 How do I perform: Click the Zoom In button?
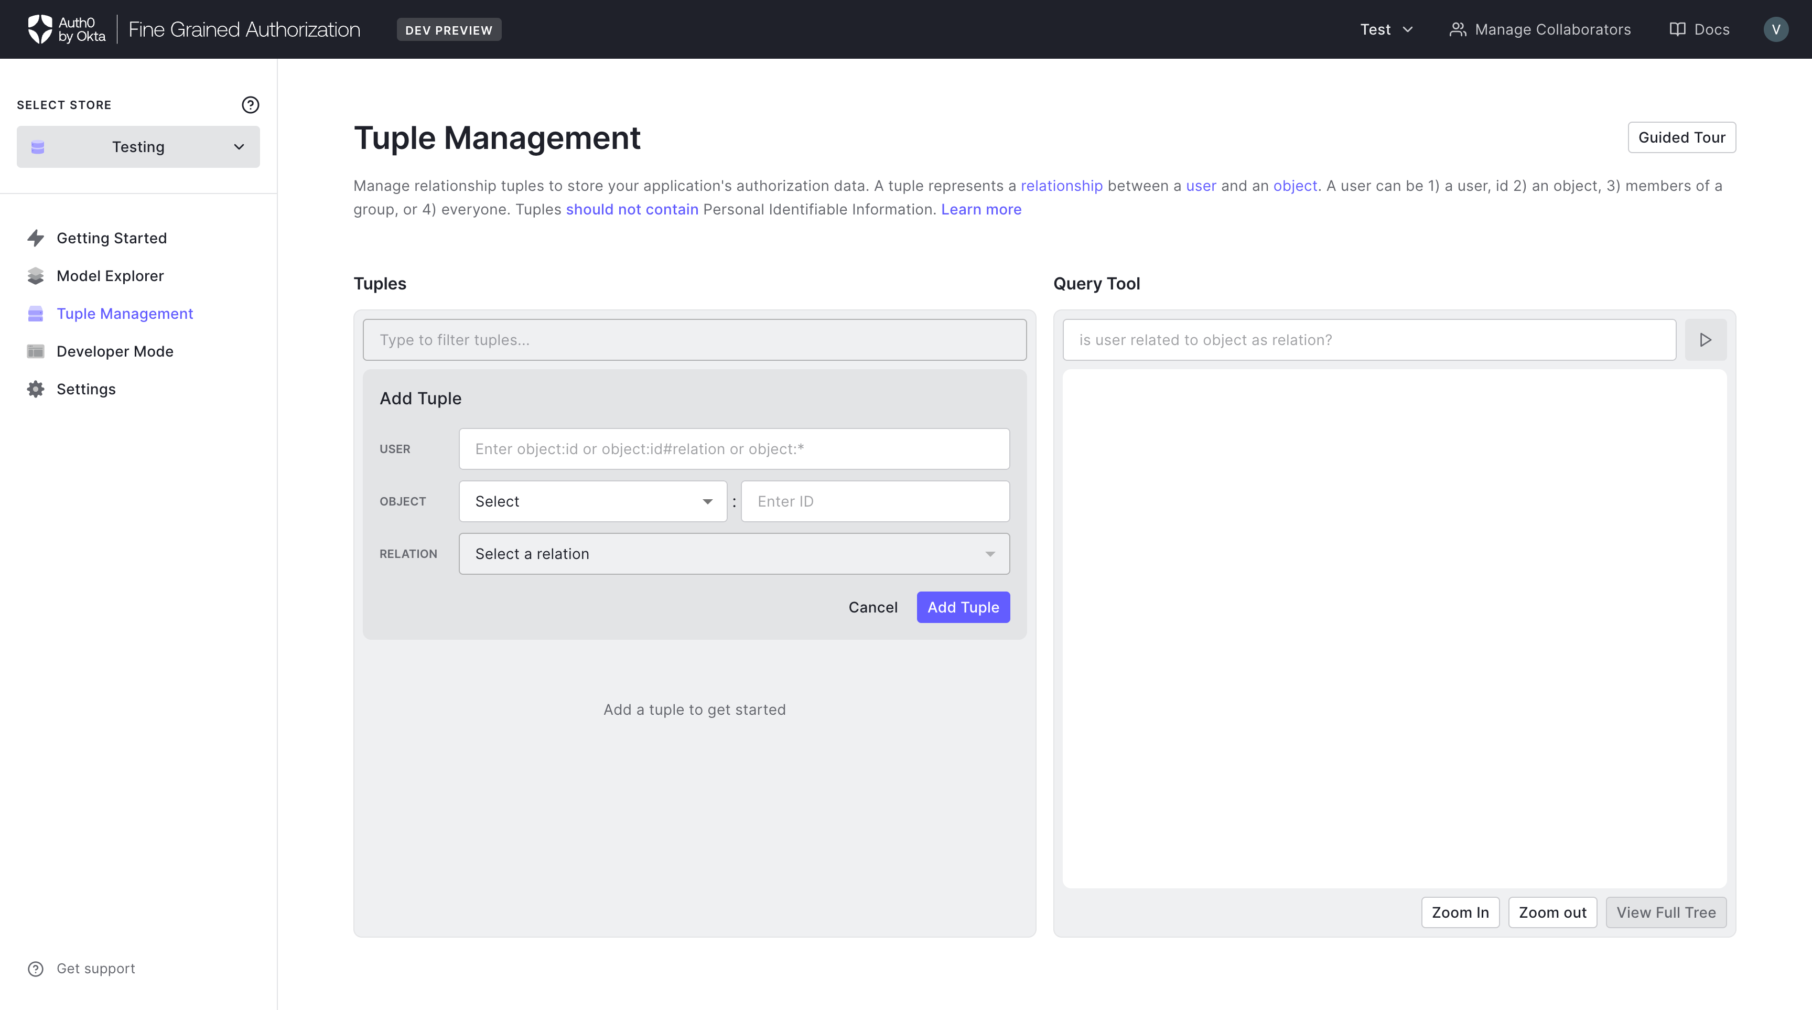1460,912
